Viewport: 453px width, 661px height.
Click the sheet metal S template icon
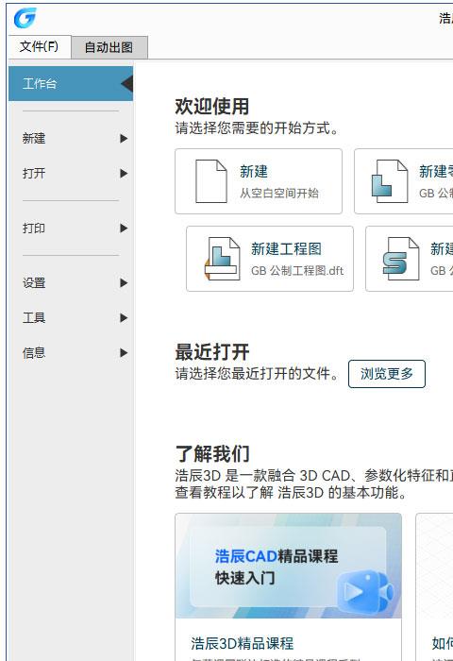tap(401, 259)
